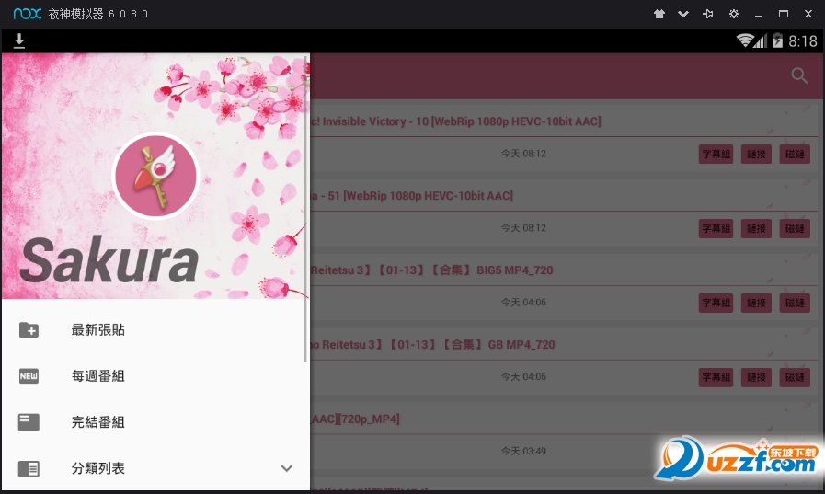Select 分類列表 menu item
The height and width of the screenshot is (494, 825).
click(155, 468)
